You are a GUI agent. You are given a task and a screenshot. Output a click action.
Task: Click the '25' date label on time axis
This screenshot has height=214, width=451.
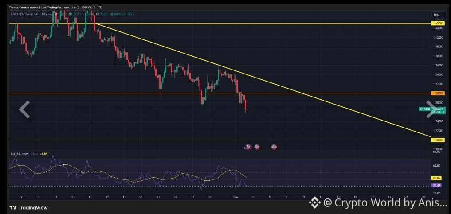coord(176,197)
